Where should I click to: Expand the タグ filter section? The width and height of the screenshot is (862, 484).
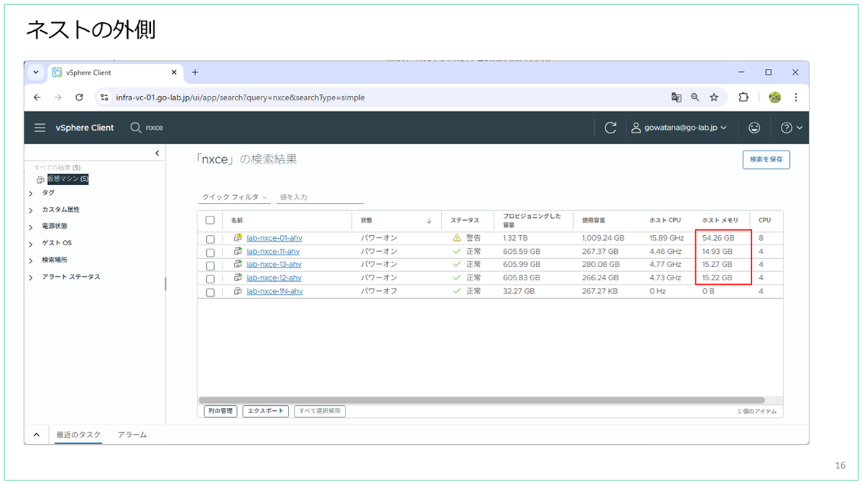click(x=30, y=193)
